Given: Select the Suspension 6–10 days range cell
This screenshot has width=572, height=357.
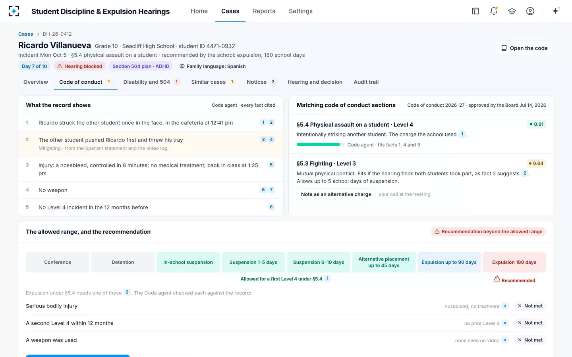Looking at the screenshot, I should pyautogui.click(x=319, y=262).
